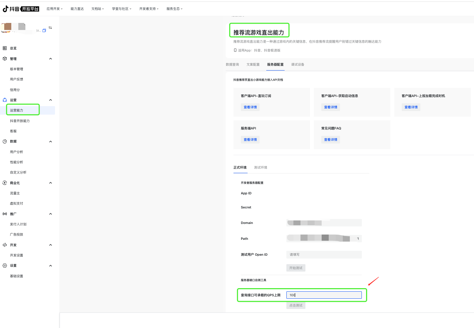The image size is (474, 328).
Task: Select 运营能力 in sidebar
Action: click(x=17, y=110)
